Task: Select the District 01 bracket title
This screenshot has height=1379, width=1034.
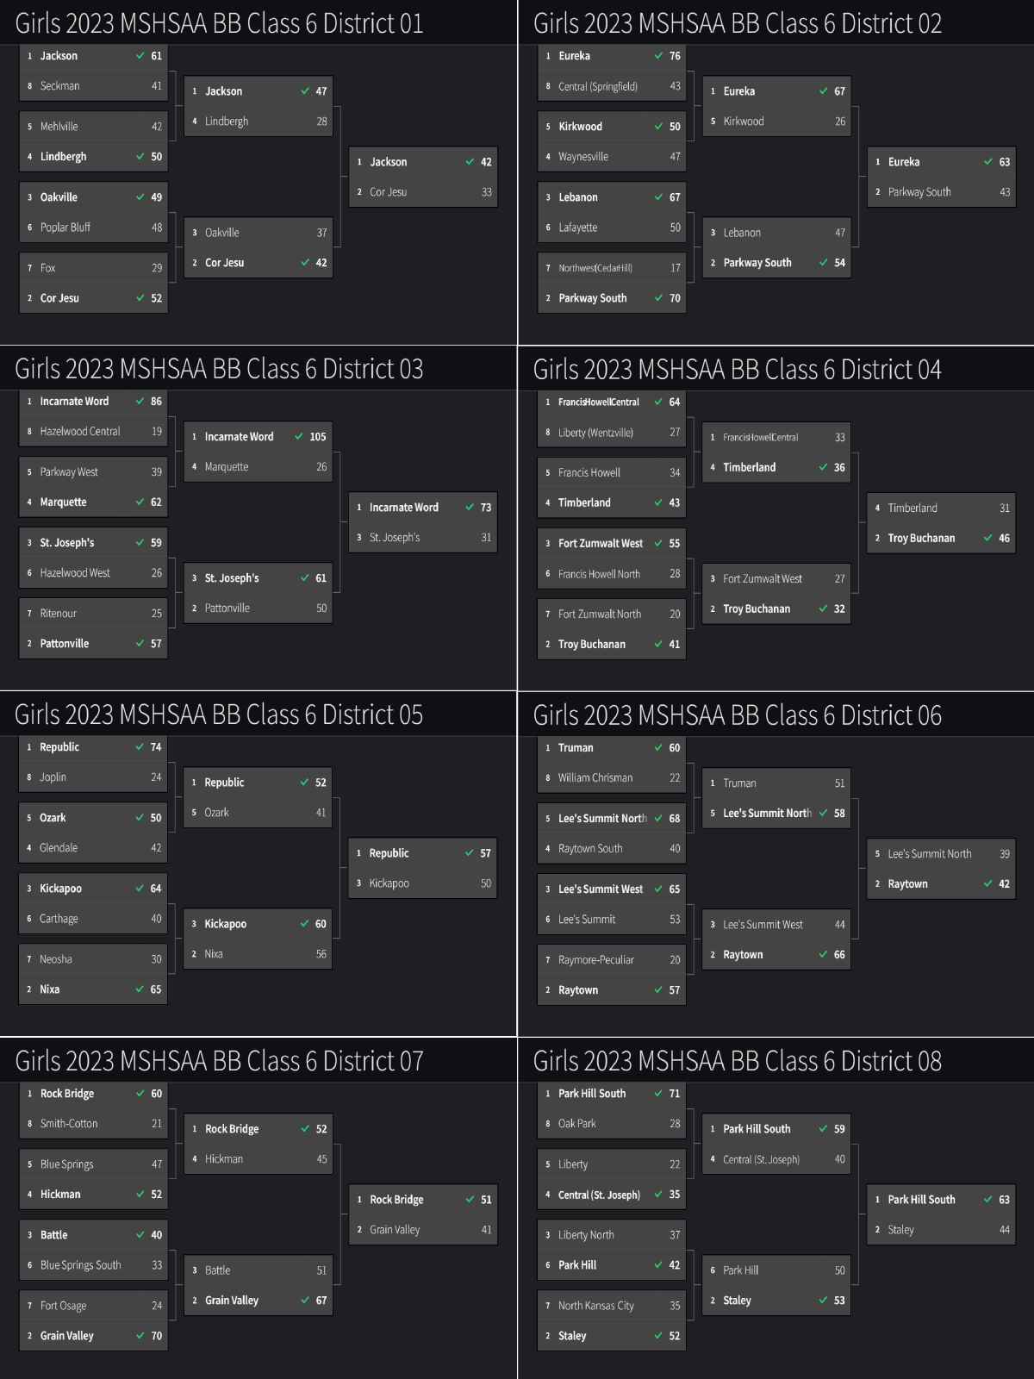Action: tap(219, 23)
